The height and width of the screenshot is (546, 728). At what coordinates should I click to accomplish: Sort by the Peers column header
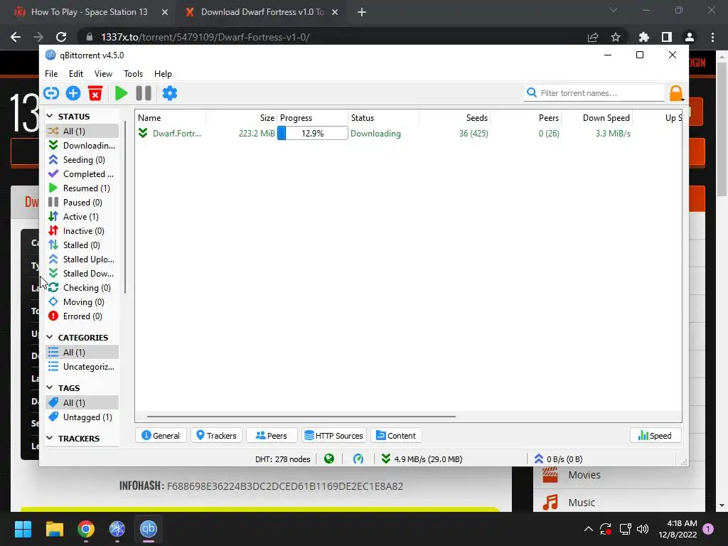(526, 118)
